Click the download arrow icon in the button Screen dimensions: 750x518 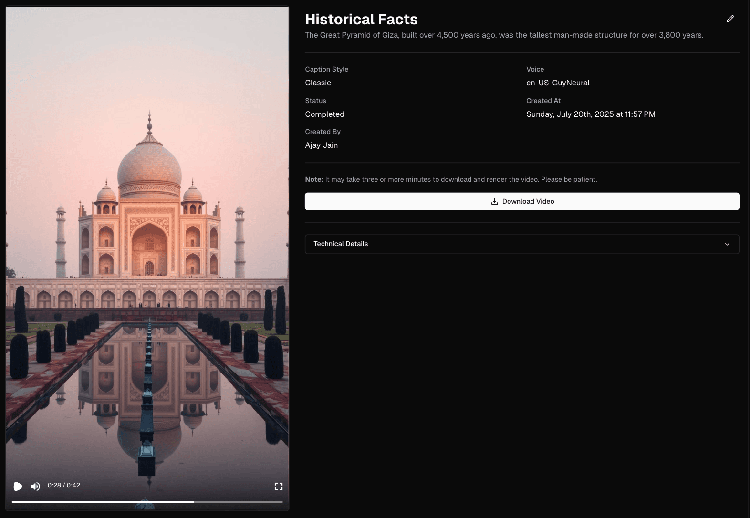click(x=494, y=202)
